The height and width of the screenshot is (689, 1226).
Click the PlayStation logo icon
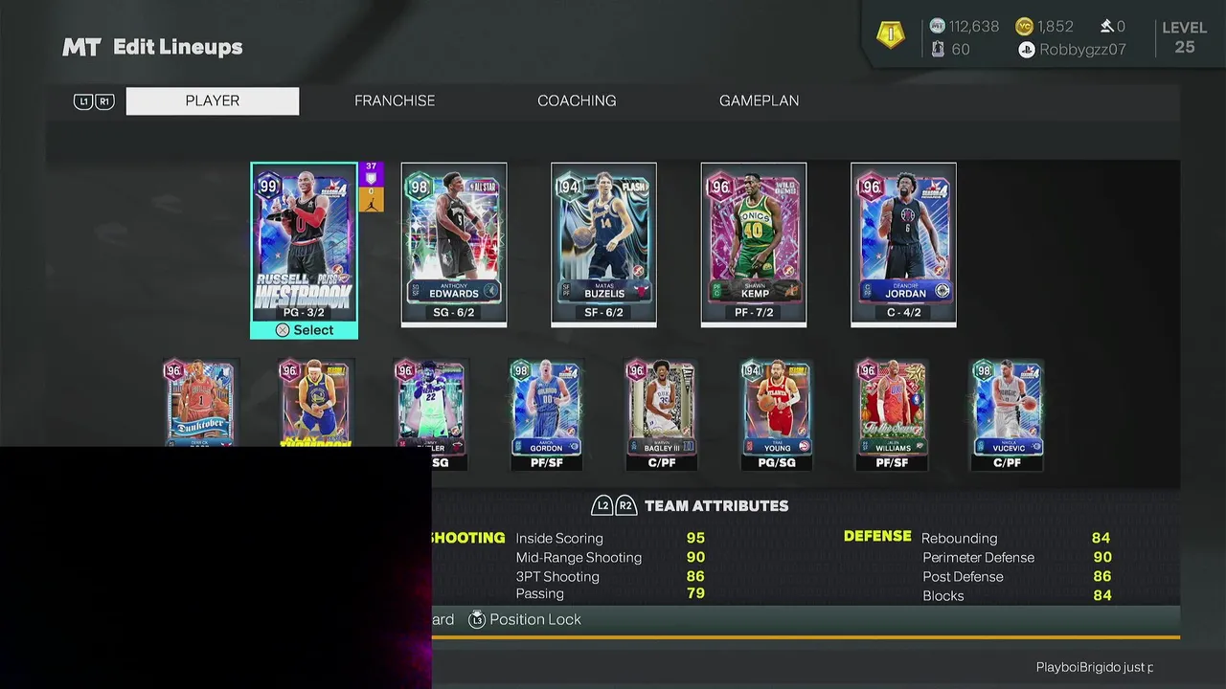pos(1027,50)
